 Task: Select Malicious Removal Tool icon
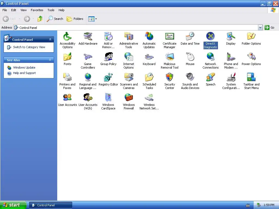[169, 57]
